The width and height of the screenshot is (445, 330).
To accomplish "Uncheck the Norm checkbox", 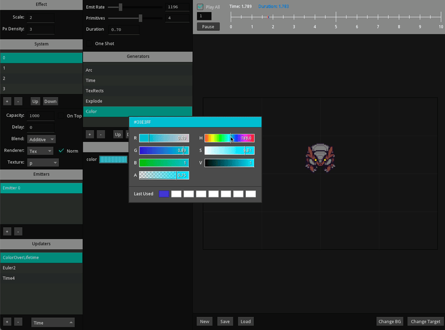I will (61, 151).
